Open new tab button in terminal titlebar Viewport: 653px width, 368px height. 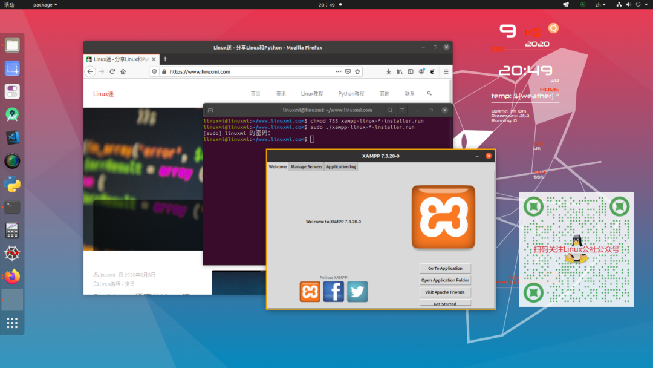pos(210,110)
